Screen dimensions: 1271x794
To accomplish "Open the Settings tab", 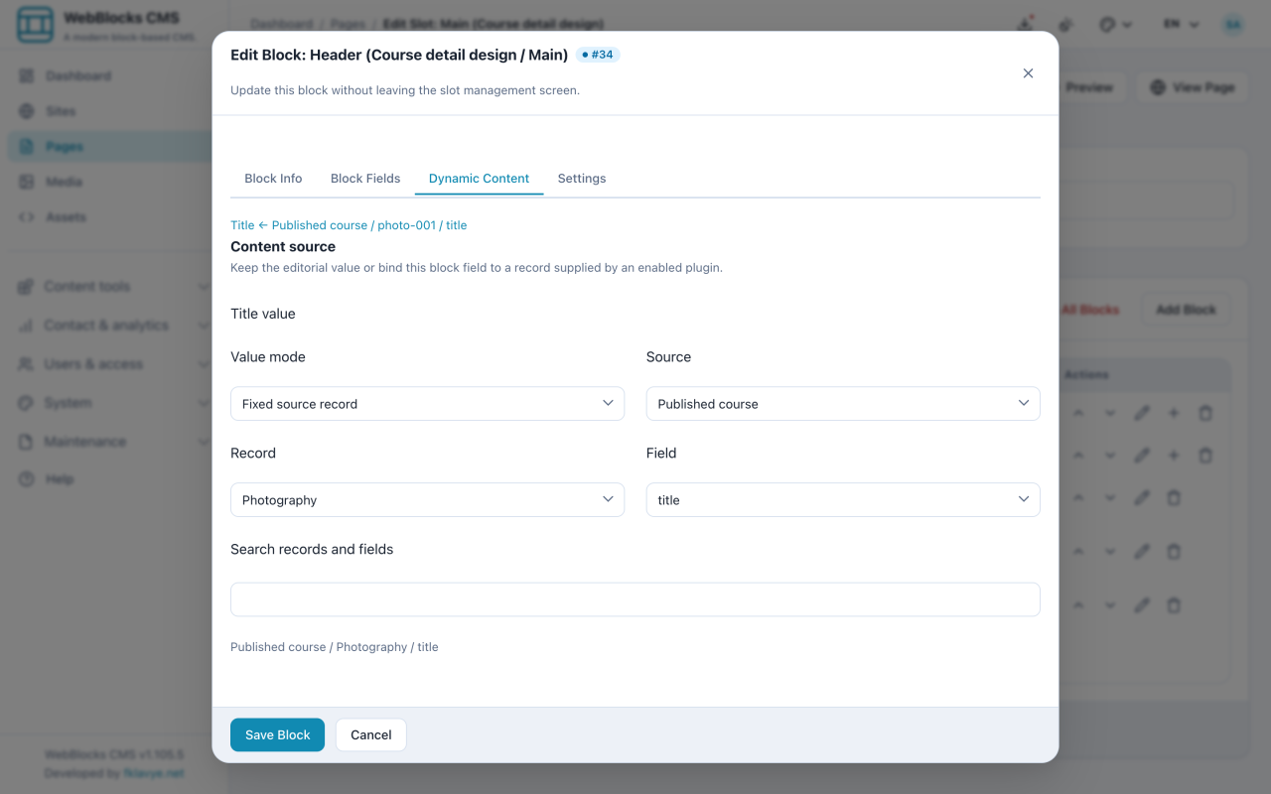I will coord(582,179).
